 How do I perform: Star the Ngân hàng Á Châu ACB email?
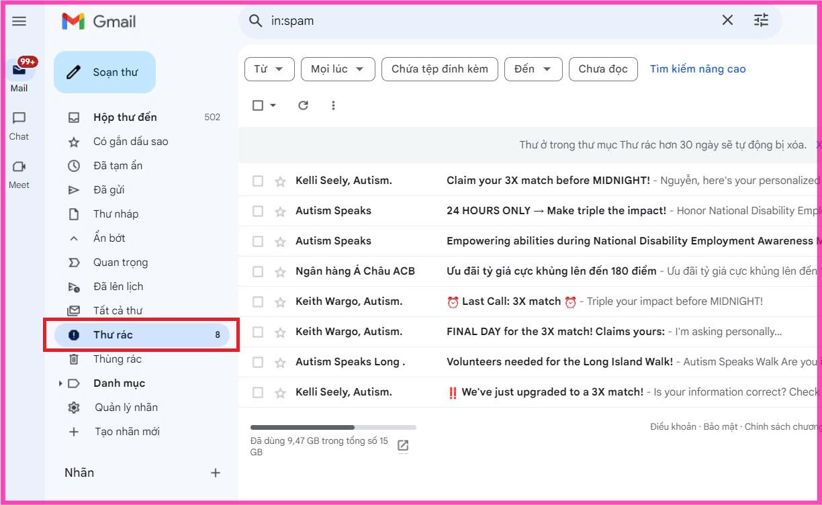coord(280,272)
